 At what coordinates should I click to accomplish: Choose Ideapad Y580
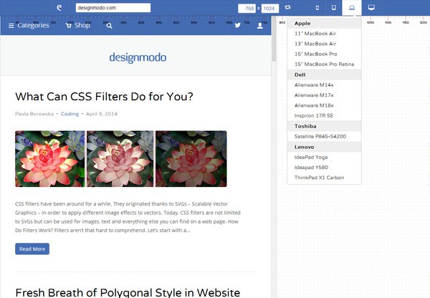(325, 168)
